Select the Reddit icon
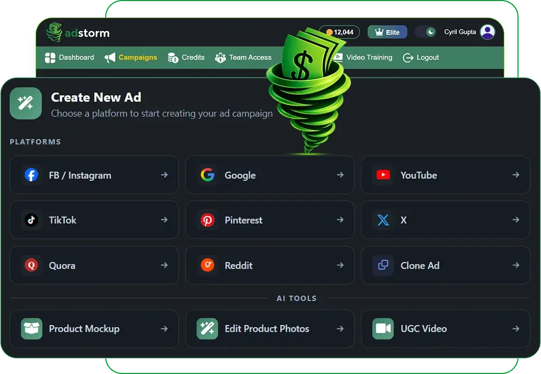 click(208, 265)
